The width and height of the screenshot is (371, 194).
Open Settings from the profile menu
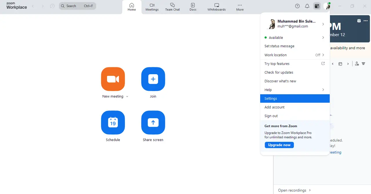click(295, 98)
